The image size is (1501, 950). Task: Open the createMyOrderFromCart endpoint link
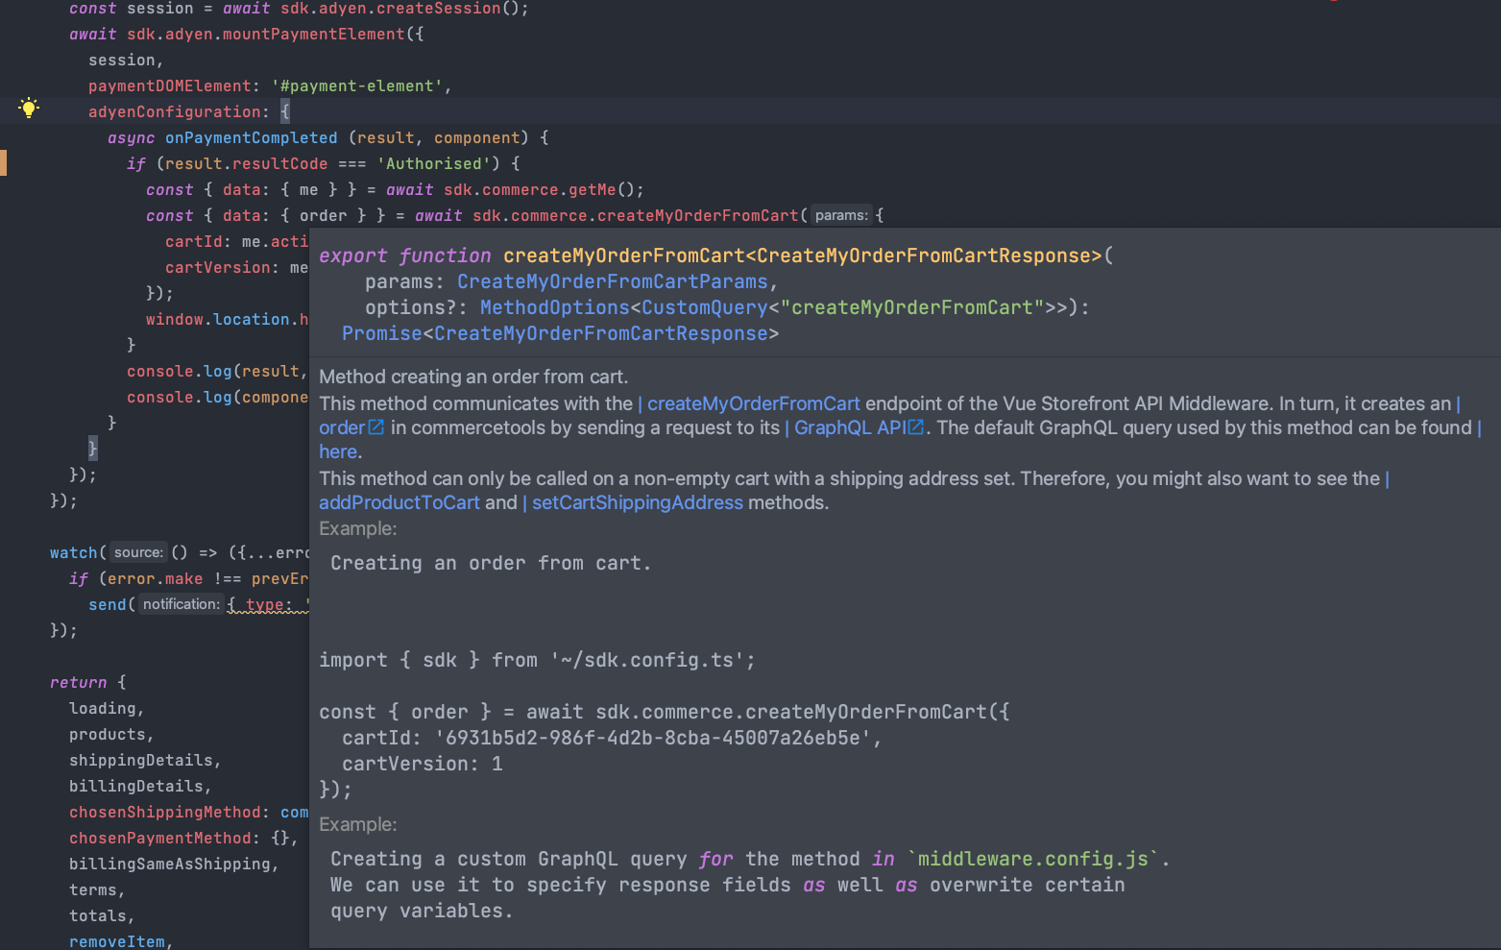(753, 404)
